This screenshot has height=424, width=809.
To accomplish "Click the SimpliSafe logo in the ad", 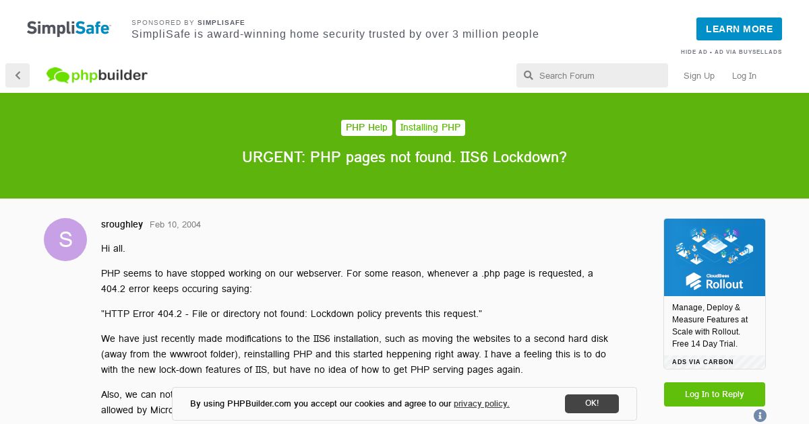I will (69, 28).
